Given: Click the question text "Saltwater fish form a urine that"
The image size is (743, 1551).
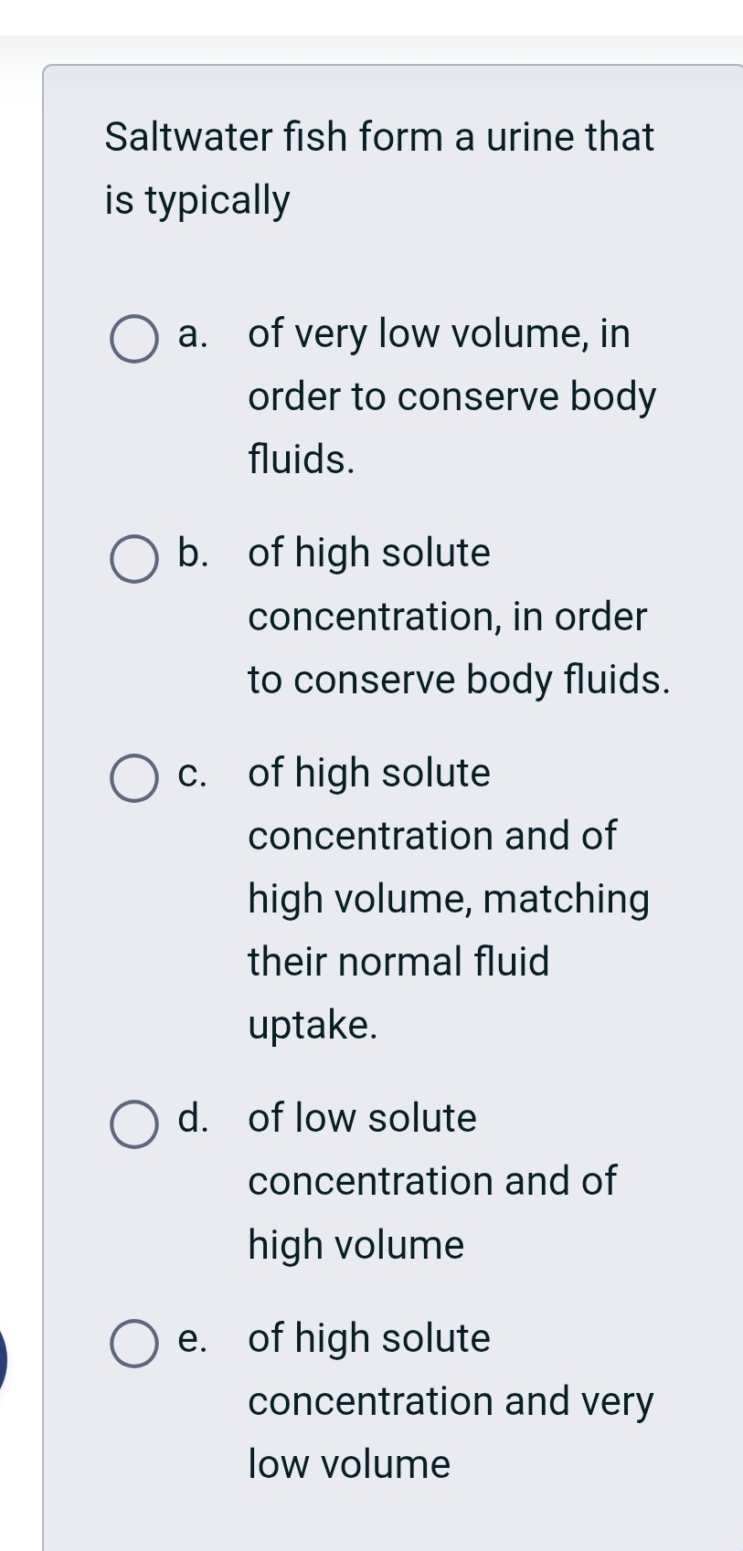Looking at the screenshot, I should [x=379, y=137].
